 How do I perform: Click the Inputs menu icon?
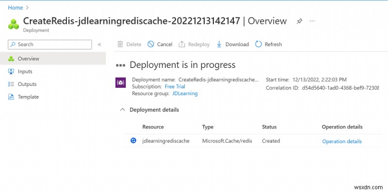point(11,71)
